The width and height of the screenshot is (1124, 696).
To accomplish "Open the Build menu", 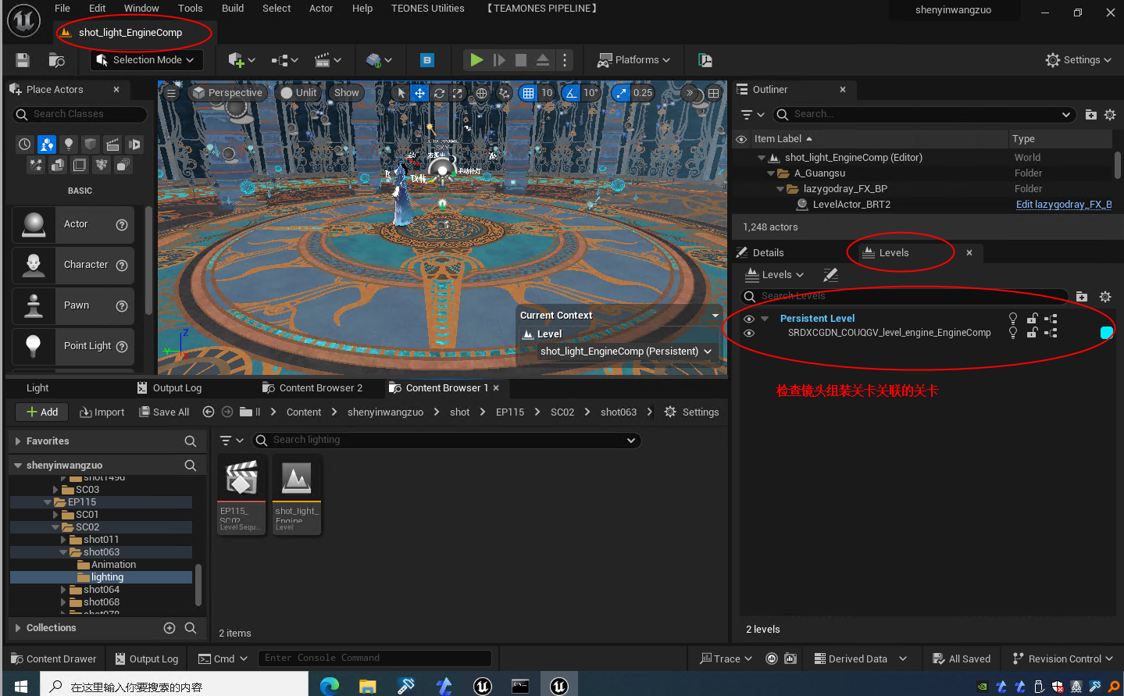I will pyautogui.click(x=233, y=9).
